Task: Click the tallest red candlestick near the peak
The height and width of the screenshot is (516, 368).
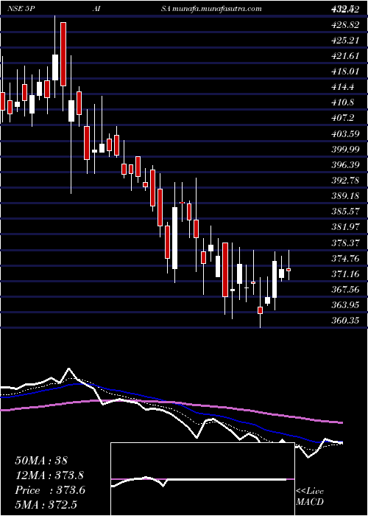Action: click(x=63, y=55)
